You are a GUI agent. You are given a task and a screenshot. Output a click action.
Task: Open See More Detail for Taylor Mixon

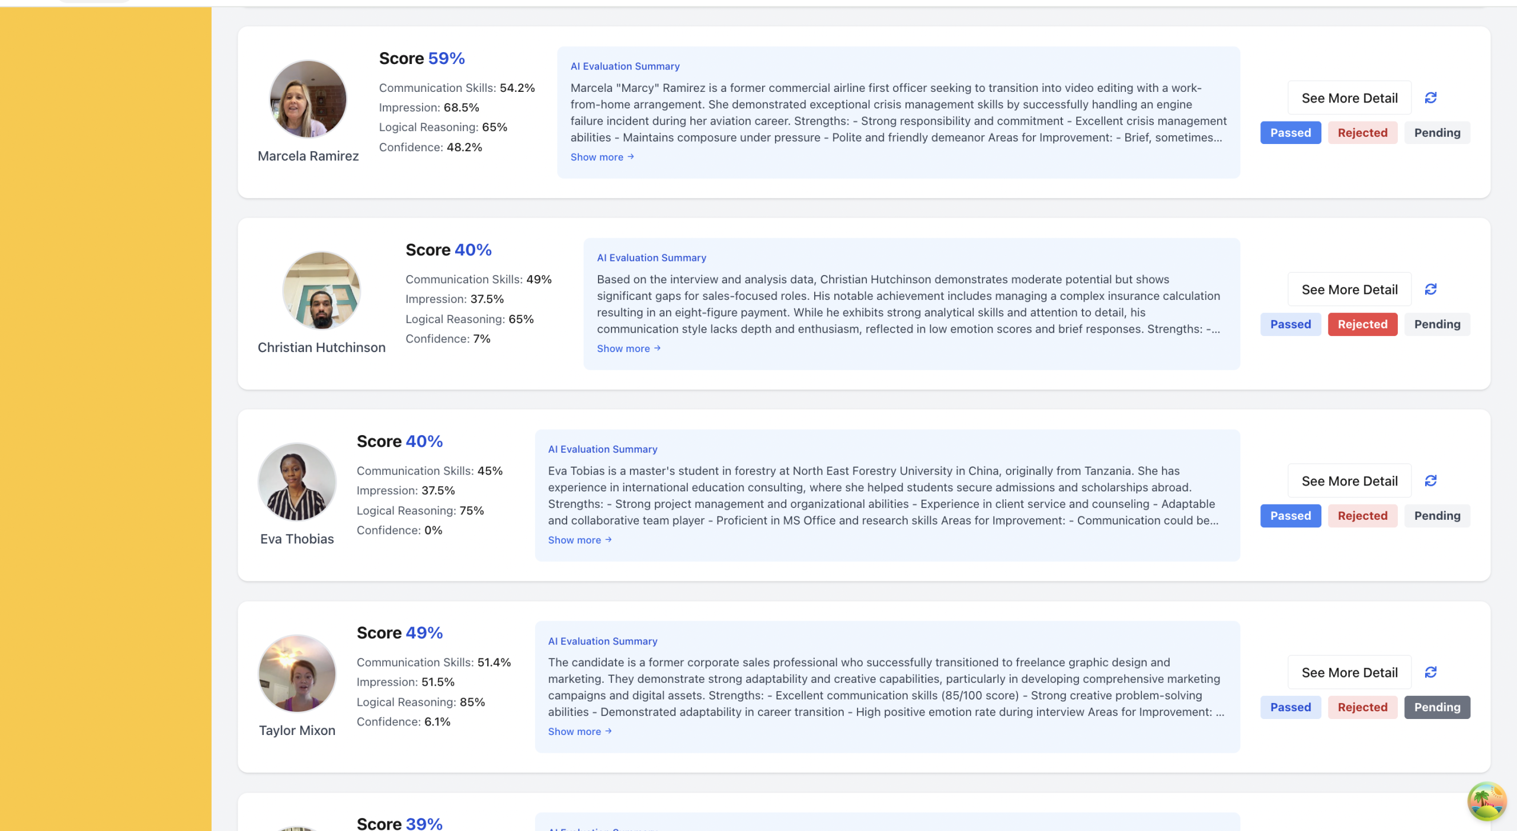tap(1349, 673)
